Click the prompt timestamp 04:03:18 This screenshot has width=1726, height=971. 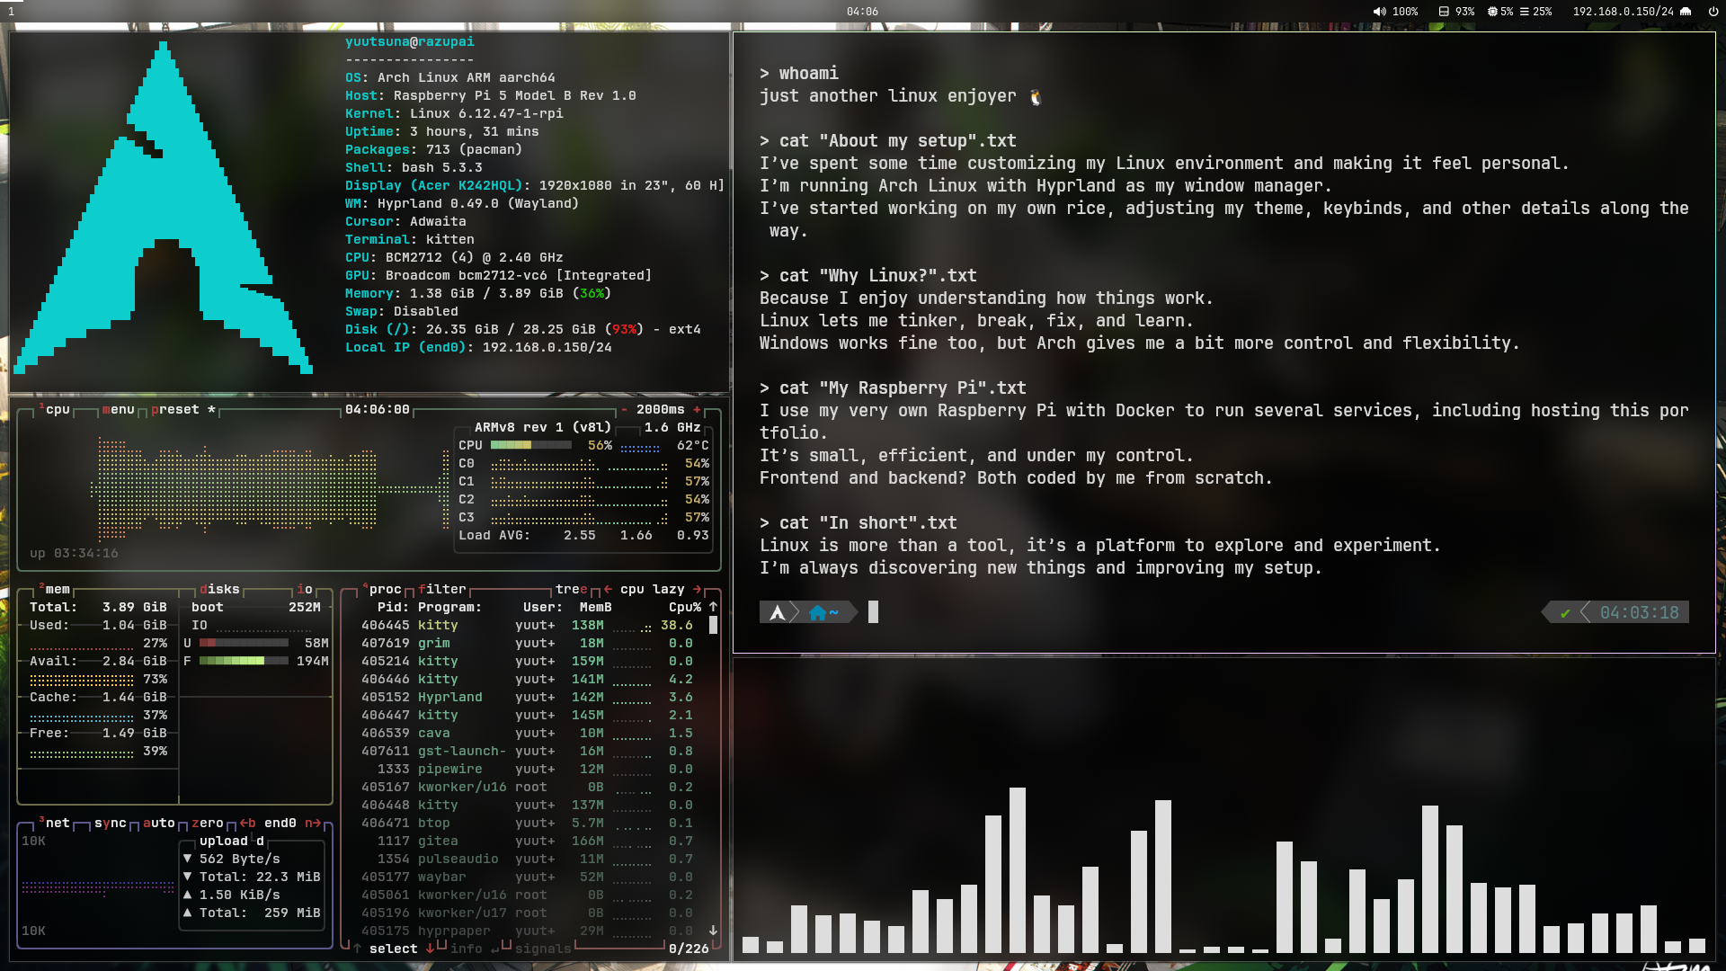pyautogui.click(x=1640, y=613)
